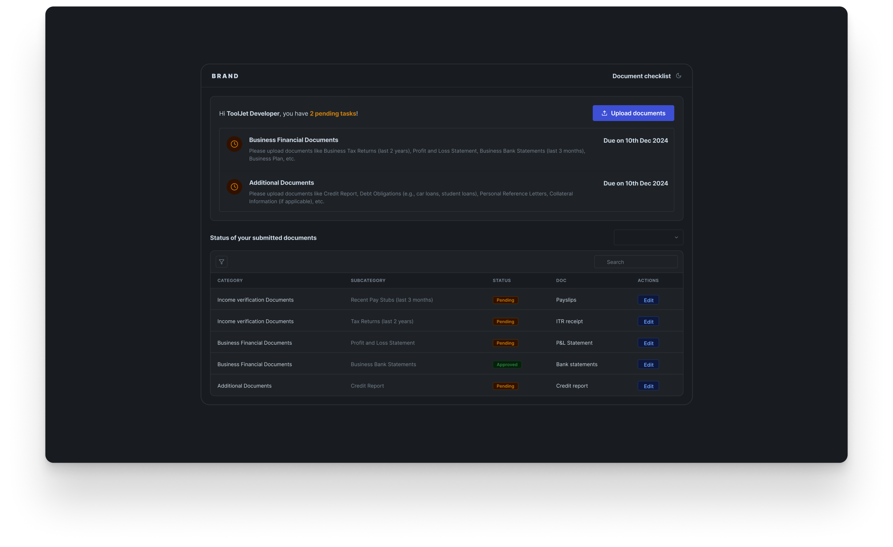Edit the P&L Statement row

pos(648,343)
